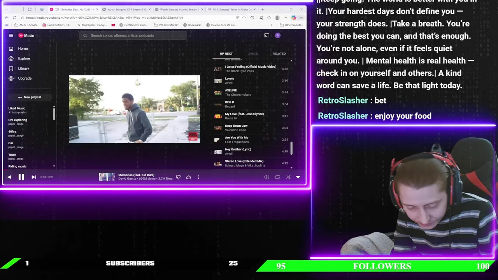Pause the current song
The width and height of the screenshot is (498, 280).
tap(21, 177)
